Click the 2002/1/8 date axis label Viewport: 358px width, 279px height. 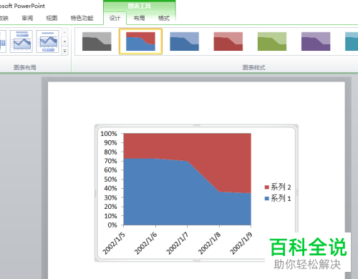pos(209,243)
